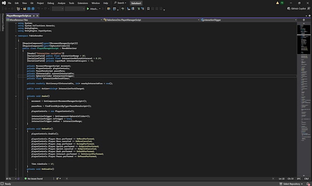Screen dimensions: 312x186
Task: Click the GitHub Copilot button
Action: [296, 9]
